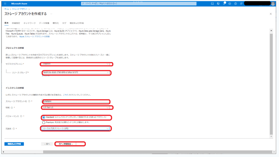279x157 pixels.
Task: Click the search magnifier icon in the search bar
Action: [x=83, y=3]
